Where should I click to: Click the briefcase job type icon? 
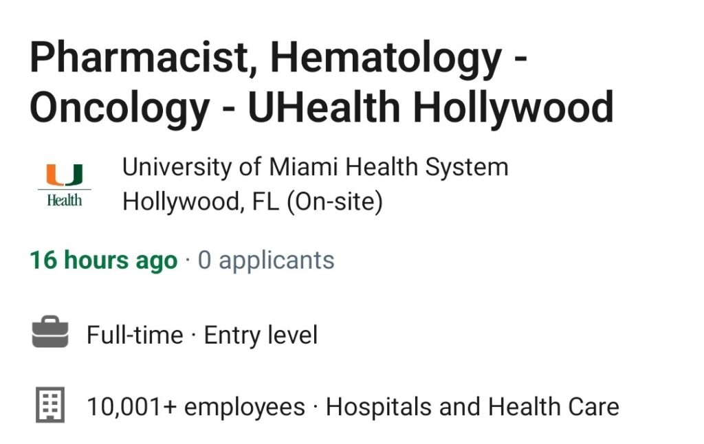click(x=50, y=332)
